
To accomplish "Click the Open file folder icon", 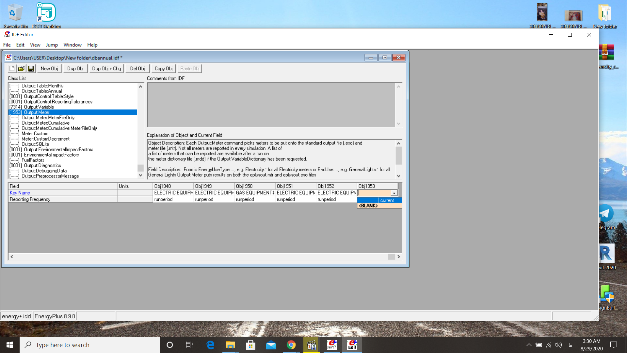I will pos(21,69).
